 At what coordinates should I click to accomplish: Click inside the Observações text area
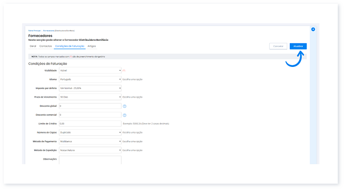[90, 160]
